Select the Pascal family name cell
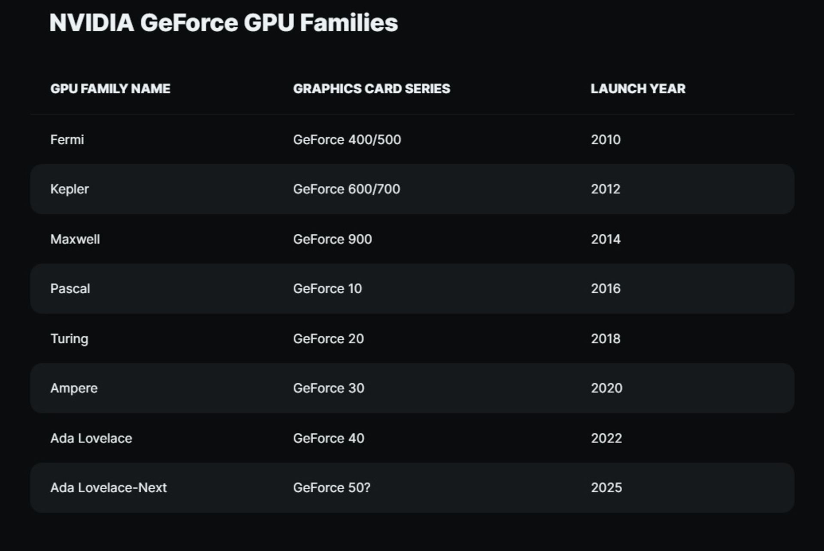This screenshot has width=824, height=551. click(70, 288)
